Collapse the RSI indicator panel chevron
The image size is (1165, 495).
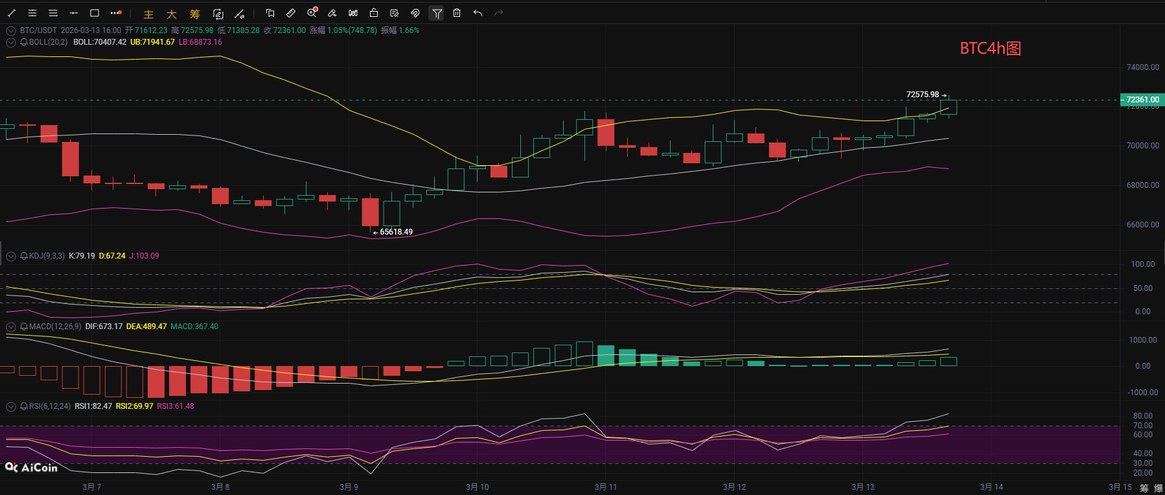click(11, 407)
